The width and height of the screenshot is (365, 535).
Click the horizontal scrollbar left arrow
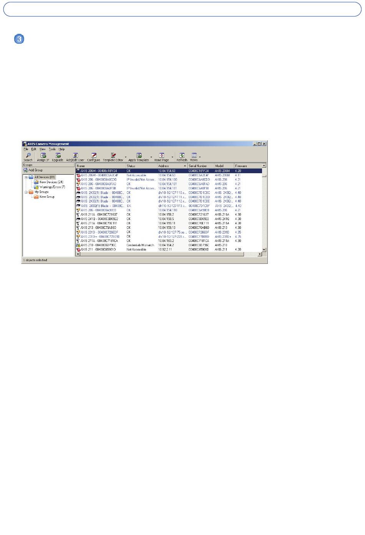78,254
